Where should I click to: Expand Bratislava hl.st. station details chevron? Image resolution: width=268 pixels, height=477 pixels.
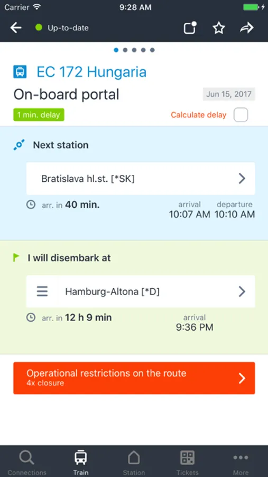click(x=242, y=179)
